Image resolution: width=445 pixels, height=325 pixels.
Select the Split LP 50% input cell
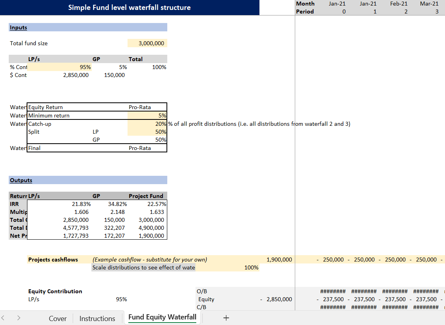(147, 132)
